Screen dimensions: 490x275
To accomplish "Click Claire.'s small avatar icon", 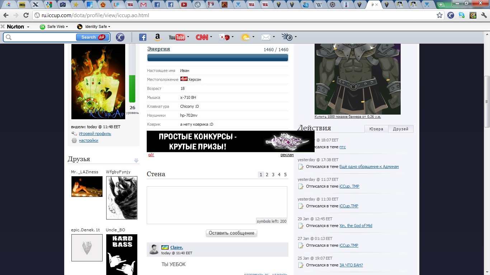I will pos(154,250).
